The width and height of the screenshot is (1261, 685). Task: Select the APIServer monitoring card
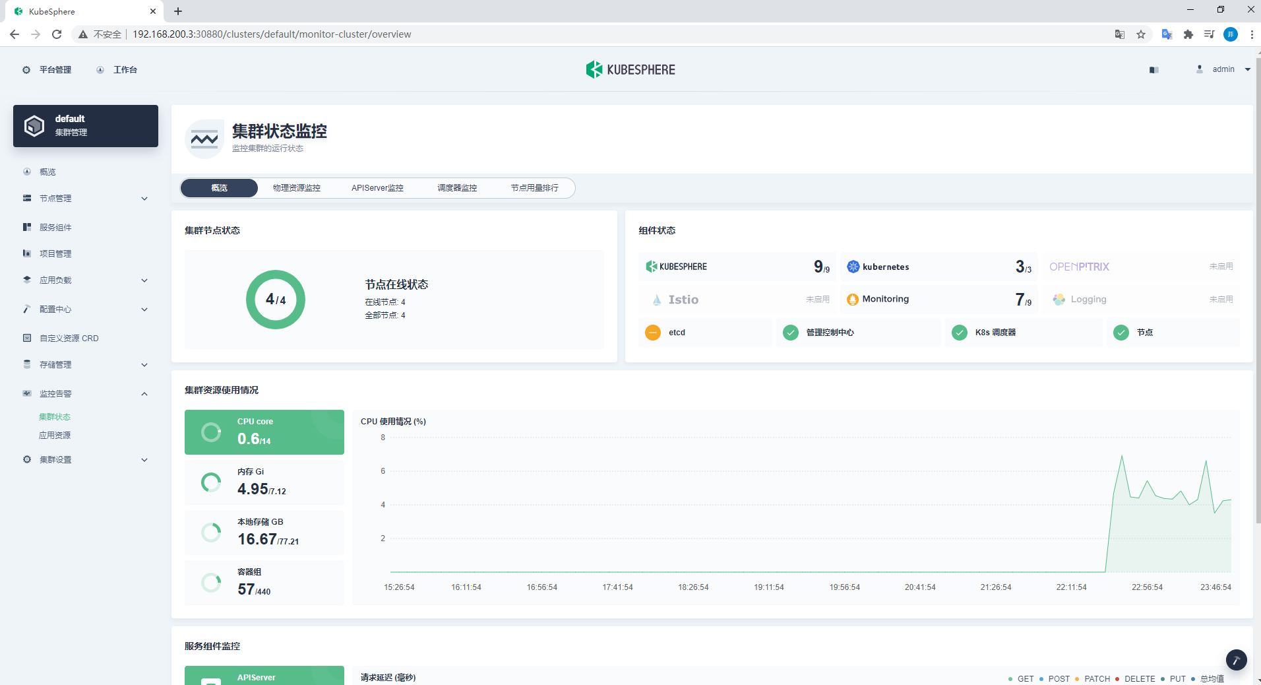click(x=264, y=676)
